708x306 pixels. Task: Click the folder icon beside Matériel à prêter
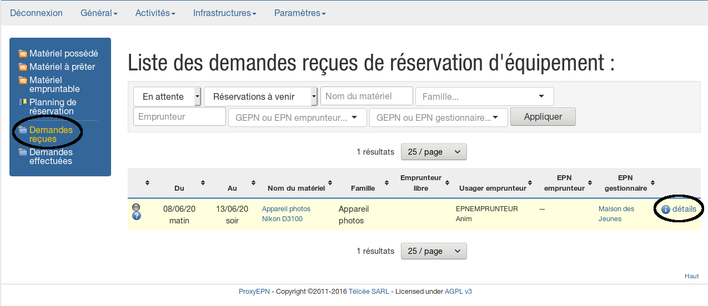pos(23,67)
